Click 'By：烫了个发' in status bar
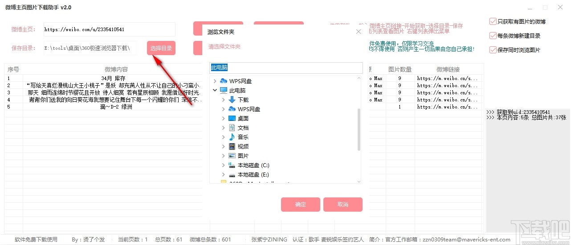This screenshot has height=245, width=571. 88,240
